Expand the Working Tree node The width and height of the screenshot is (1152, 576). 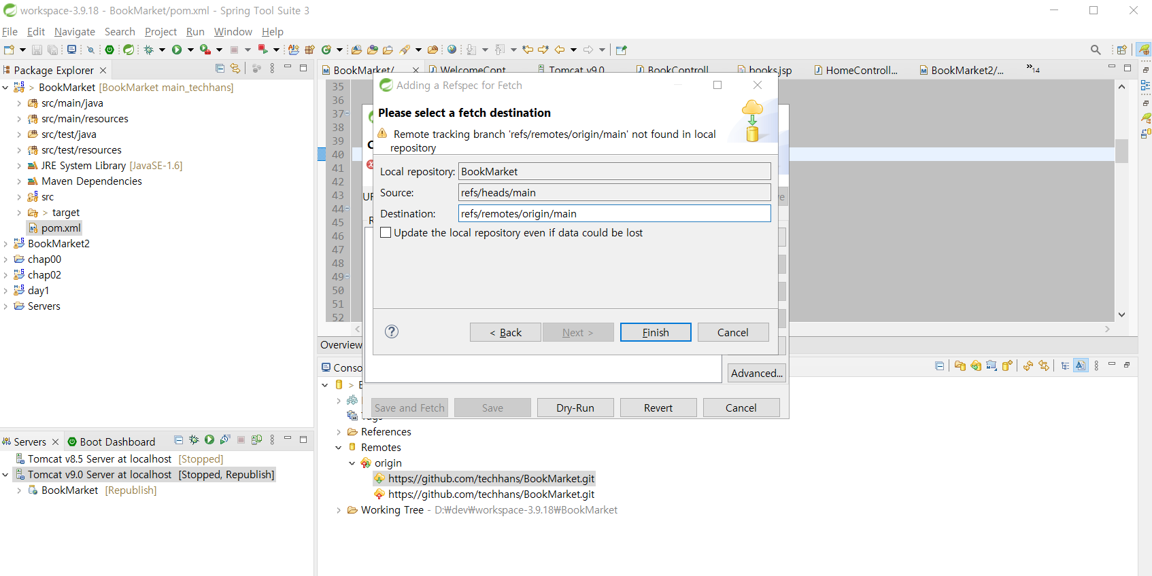(x=339, y=510)
